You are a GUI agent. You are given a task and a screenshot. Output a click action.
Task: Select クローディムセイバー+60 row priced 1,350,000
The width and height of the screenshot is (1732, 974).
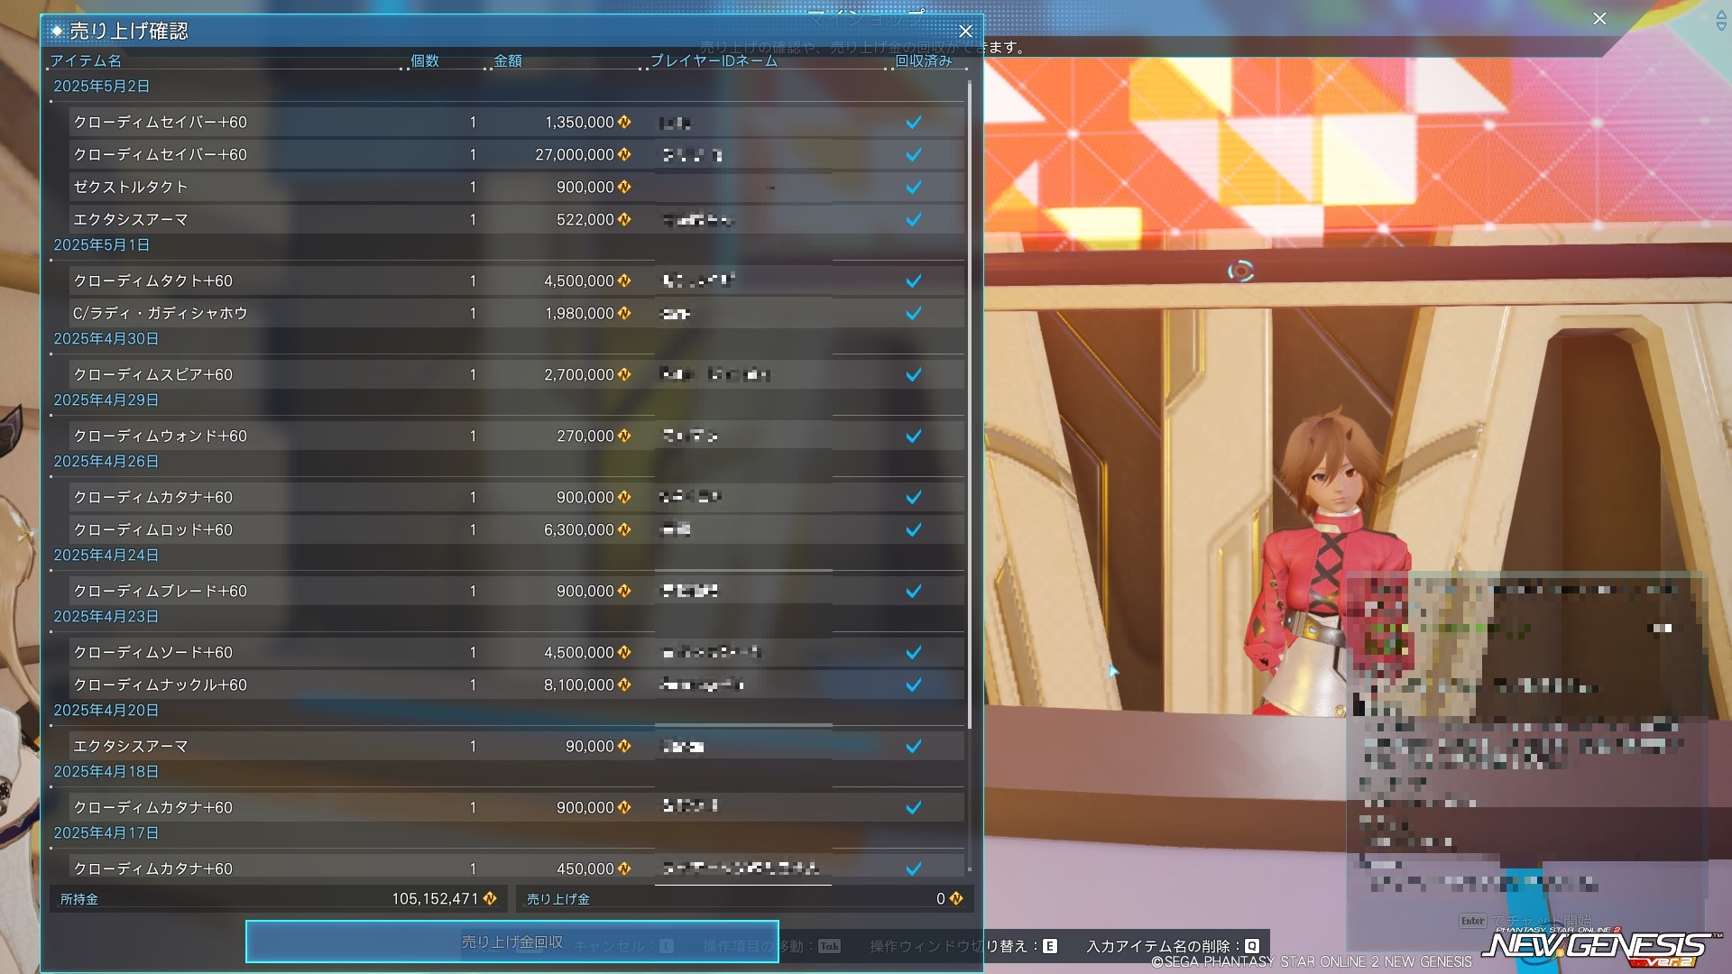click(x=516, y=122)
